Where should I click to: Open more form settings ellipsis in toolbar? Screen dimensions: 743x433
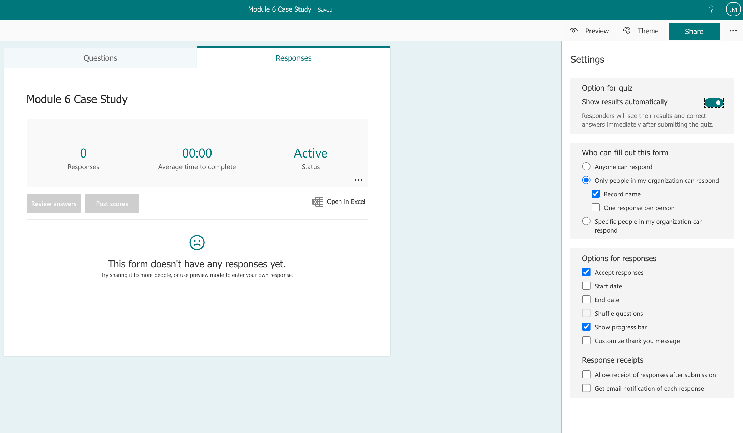[733, 31]
